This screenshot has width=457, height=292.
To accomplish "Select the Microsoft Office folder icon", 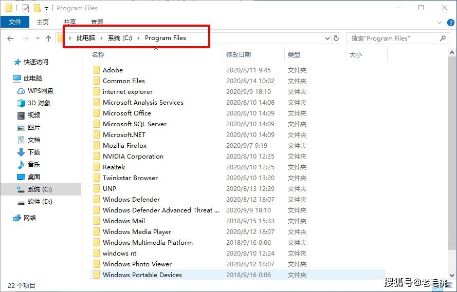I will click(x=97, y=113).
